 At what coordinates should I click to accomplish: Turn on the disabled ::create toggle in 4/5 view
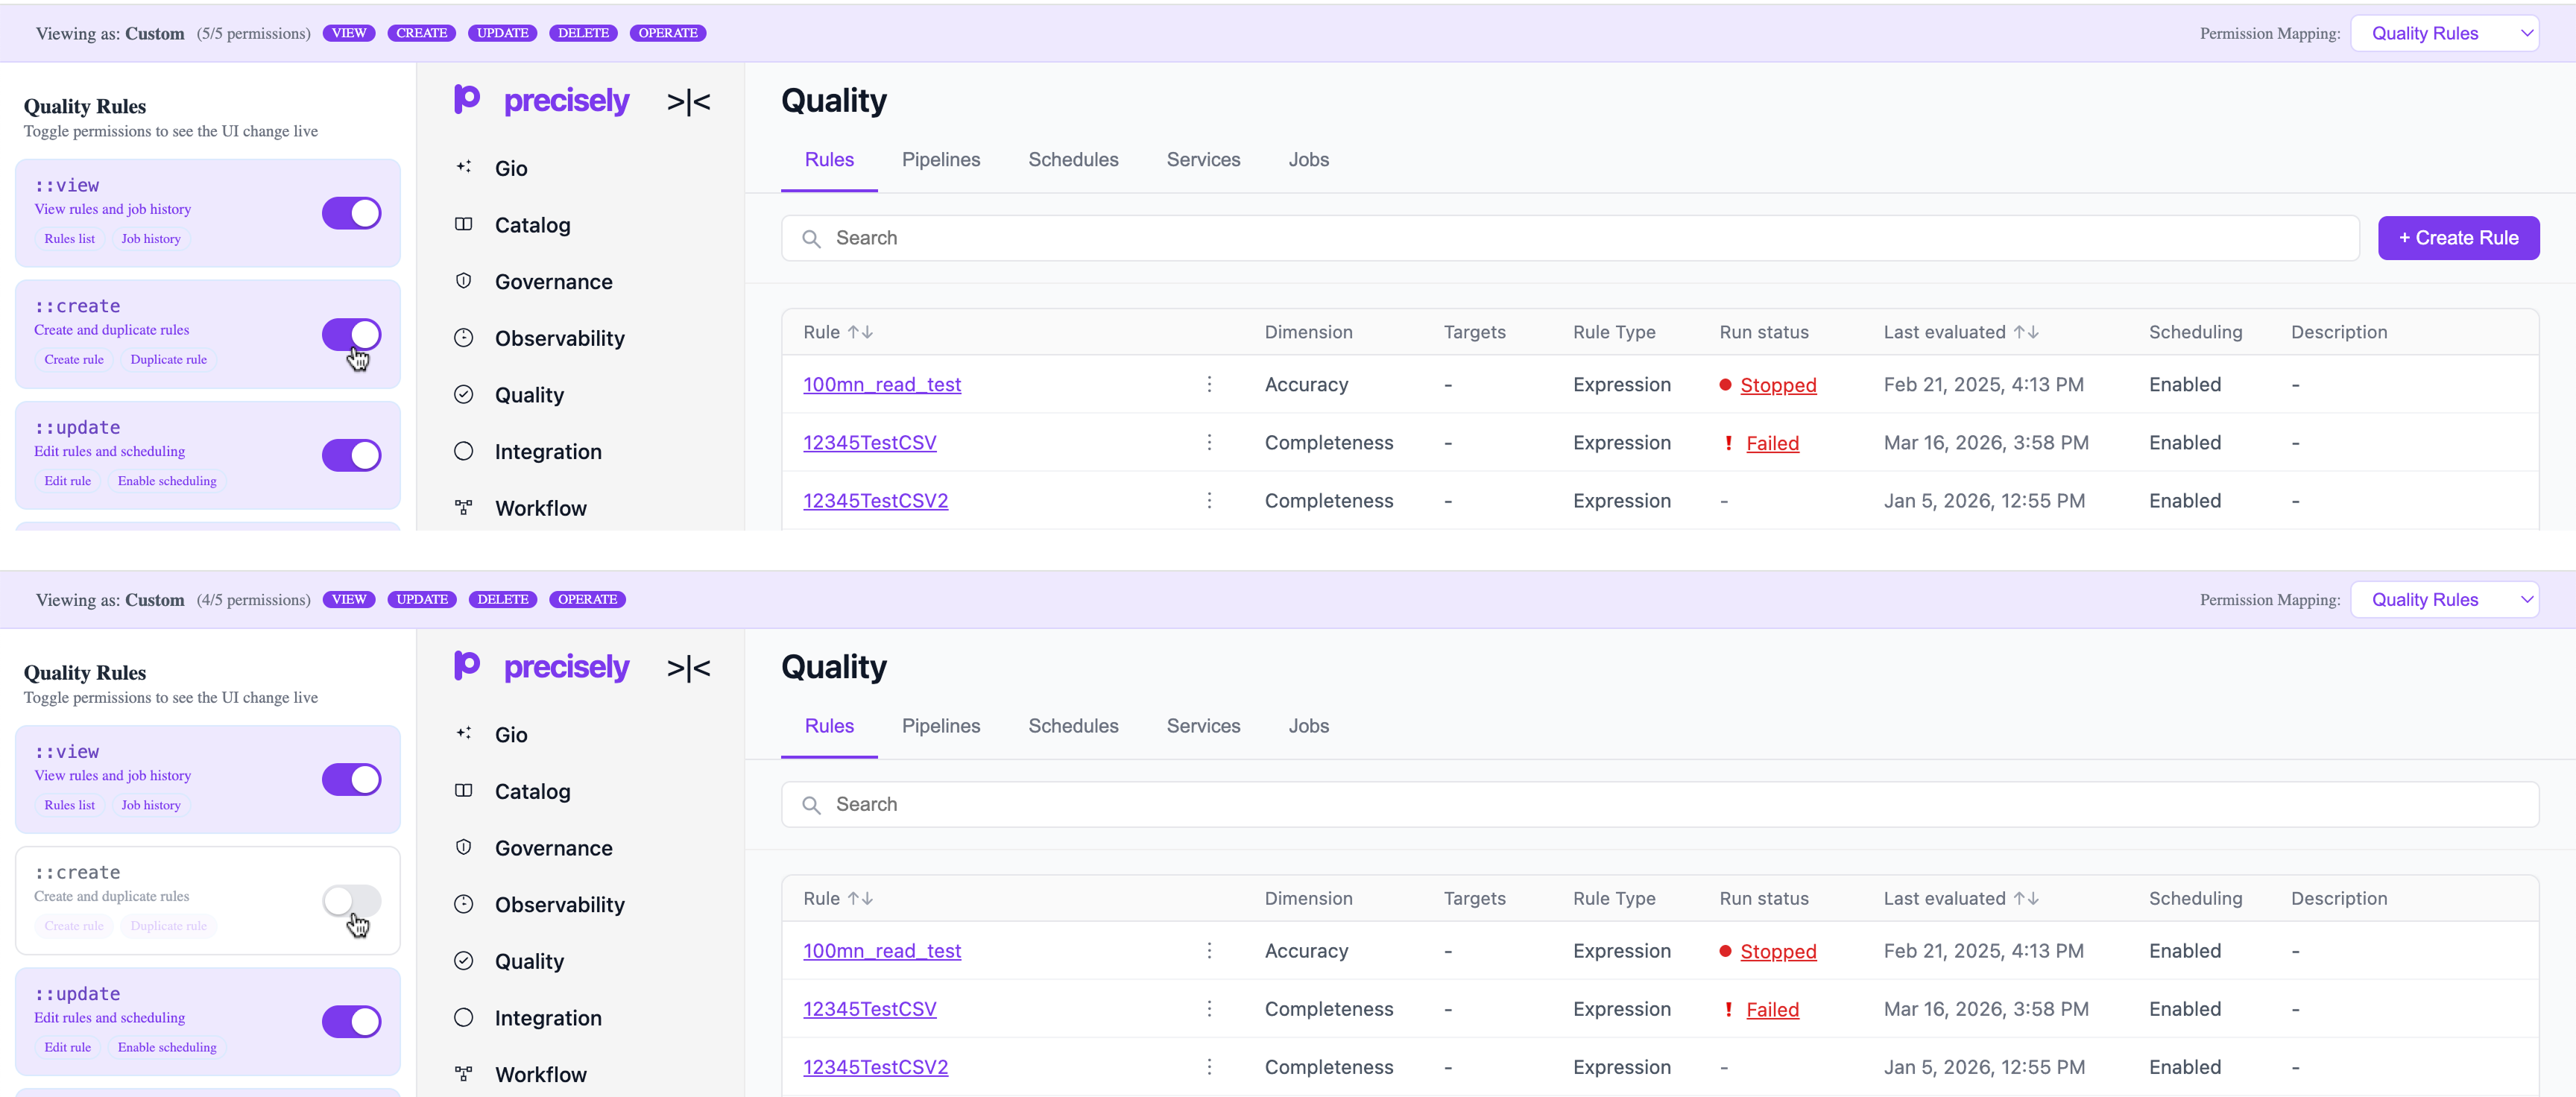351,900
